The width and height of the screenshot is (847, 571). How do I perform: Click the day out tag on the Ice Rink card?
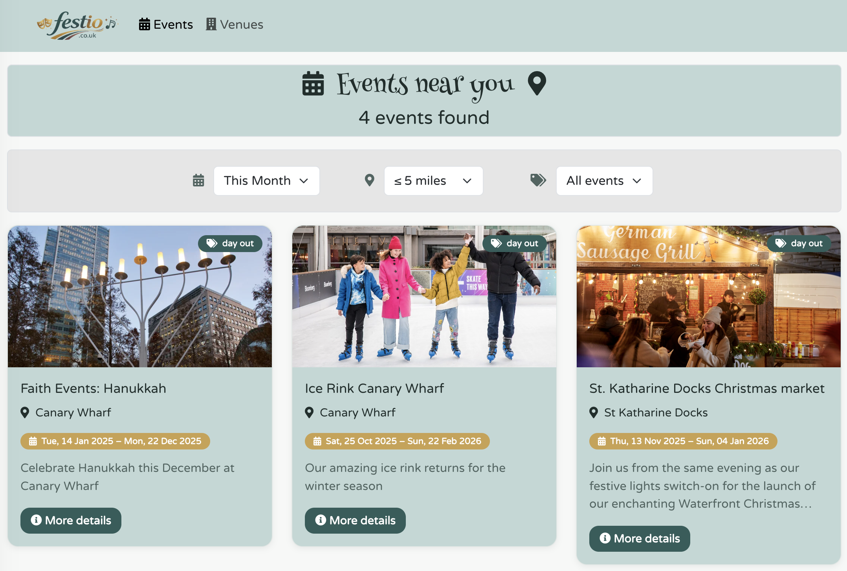click(515, 243)
